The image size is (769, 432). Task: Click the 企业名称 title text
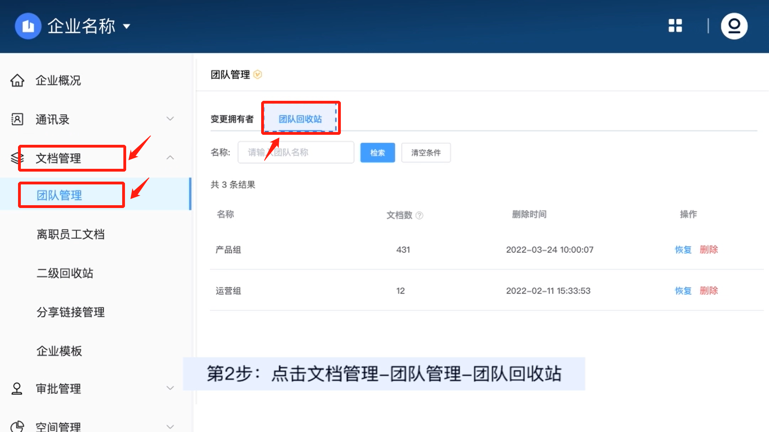tap(81, 26)
